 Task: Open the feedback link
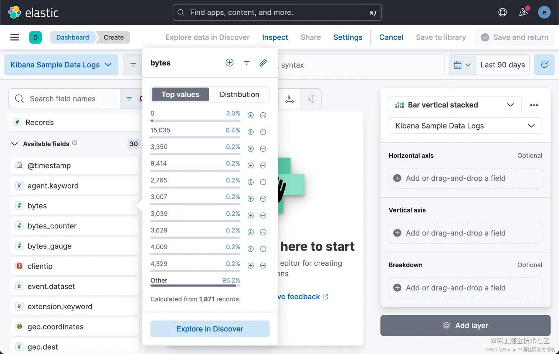click(303, 297)
